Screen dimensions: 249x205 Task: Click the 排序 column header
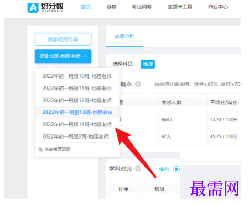123,189
